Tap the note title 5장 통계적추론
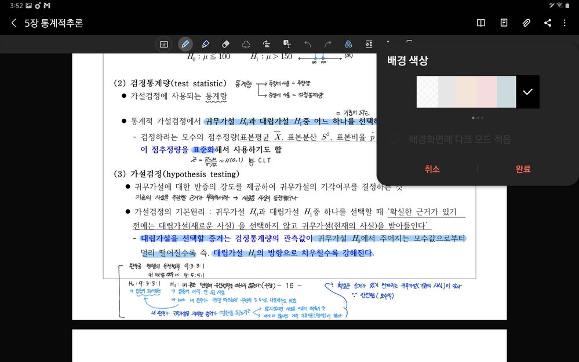The image size is (579, 362). tap(53, 23)
